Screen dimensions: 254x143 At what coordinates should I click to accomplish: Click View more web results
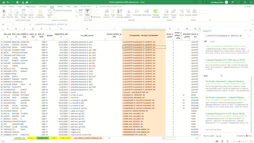(213, 130)
